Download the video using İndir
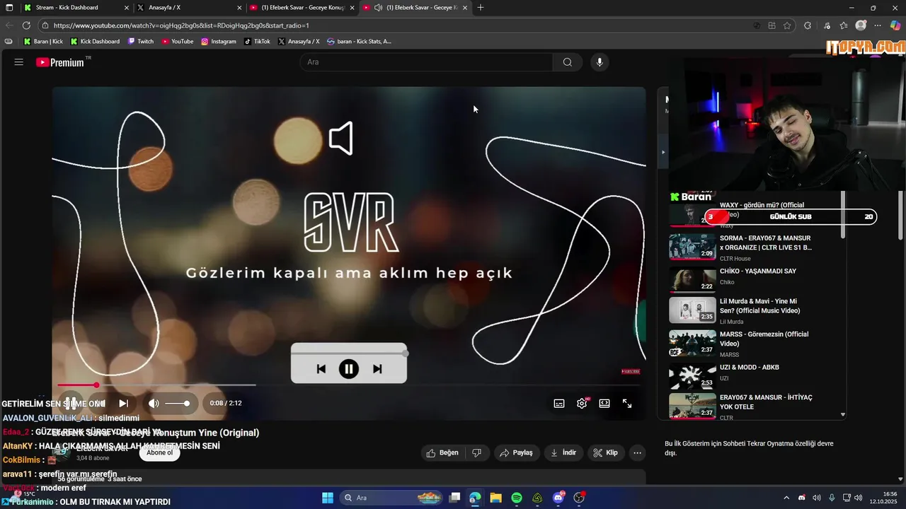The image size is (906, 509). point(564,453)
